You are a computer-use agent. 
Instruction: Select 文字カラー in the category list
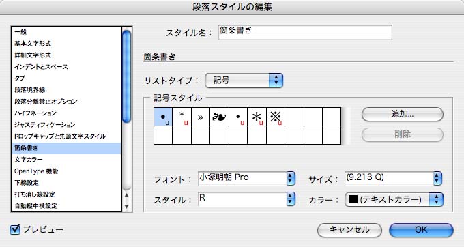tap(29, 160)
